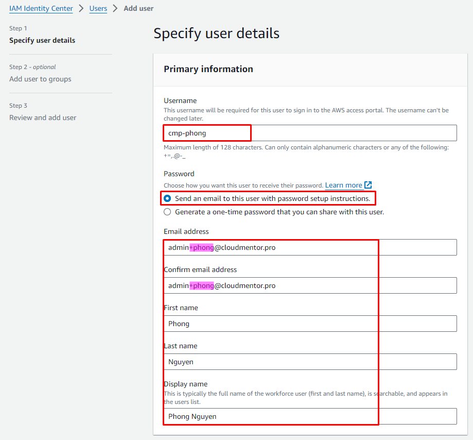This screenshot has width=473, height=440.
Task: Focus the First name field with Phong
Action: coord(310,324)
